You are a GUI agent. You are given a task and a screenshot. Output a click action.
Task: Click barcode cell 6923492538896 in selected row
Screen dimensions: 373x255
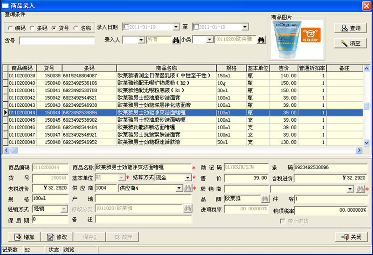(x=89, y=112)
